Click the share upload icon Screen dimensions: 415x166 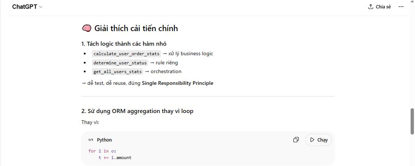point(371,7)
